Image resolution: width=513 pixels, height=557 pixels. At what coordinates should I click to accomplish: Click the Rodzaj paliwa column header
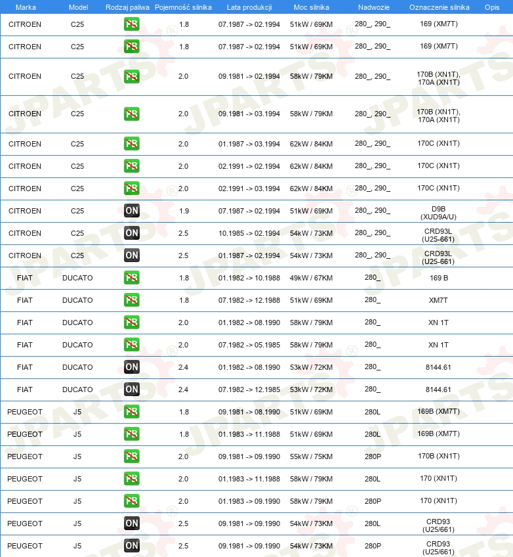tap(127, 7)
